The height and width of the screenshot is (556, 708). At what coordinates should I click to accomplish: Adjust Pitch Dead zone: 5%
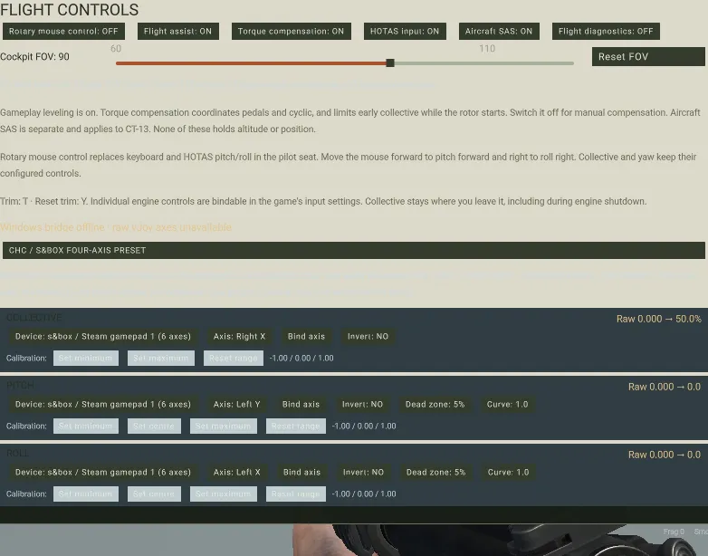435,404
